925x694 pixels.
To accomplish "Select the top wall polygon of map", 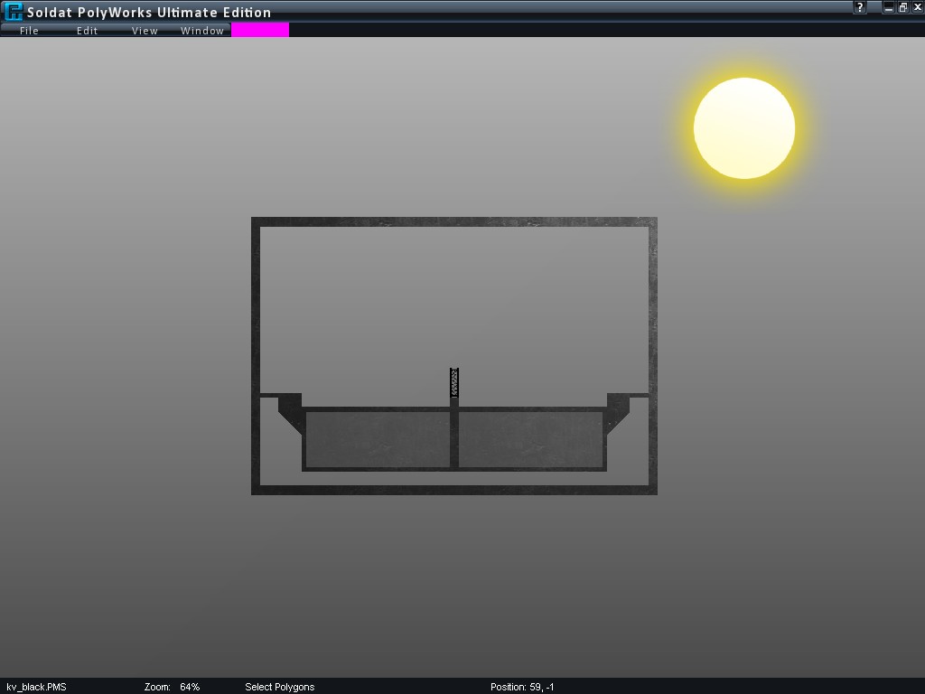I will (453, 221).
